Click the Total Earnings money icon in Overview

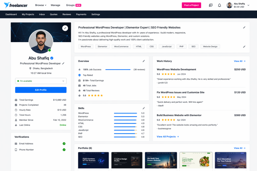80,81
